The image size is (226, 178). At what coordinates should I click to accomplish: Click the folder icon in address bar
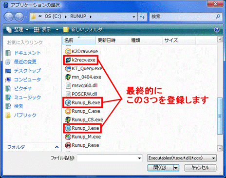[x=33, y=17]
